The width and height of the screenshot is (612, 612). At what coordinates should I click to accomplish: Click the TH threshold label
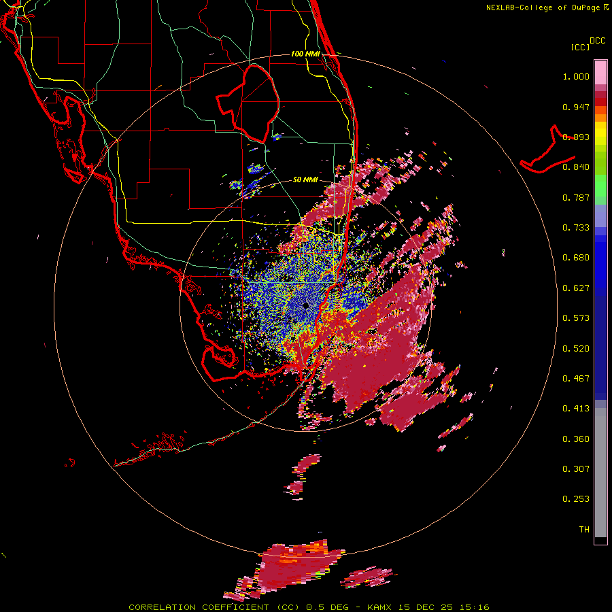584,530
